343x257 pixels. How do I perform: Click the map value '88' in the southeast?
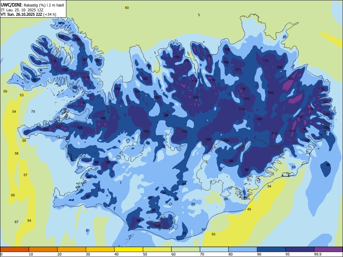click(x=294, y=167)
